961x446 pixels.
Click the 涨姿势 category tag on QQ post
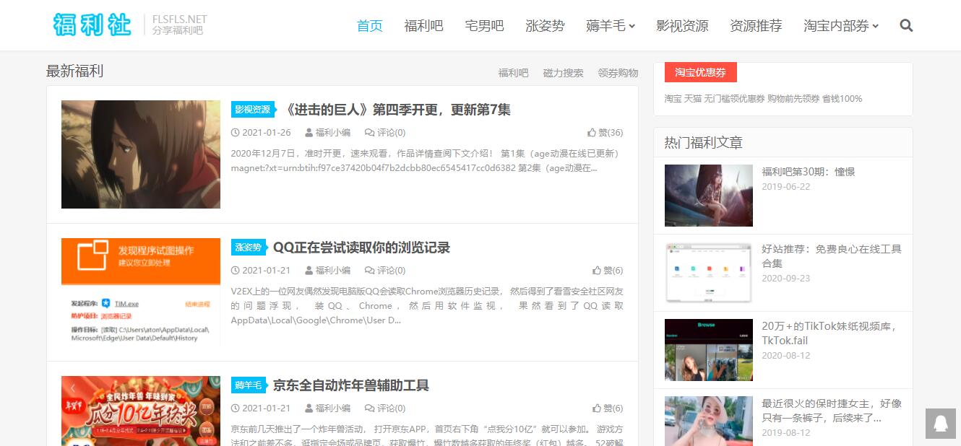click(x=248, y=248)
